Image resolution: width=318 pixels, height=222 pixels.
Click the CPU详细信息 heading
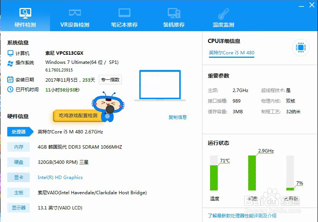tap(224, 41)
